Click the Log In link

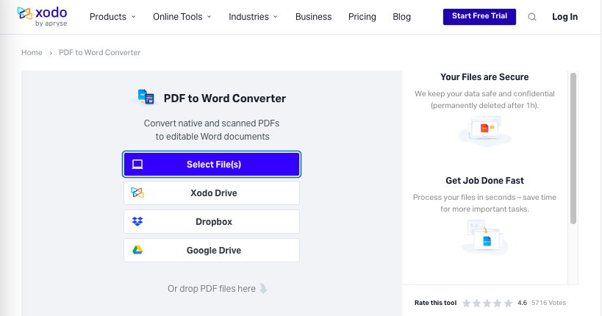pos(565,17)
